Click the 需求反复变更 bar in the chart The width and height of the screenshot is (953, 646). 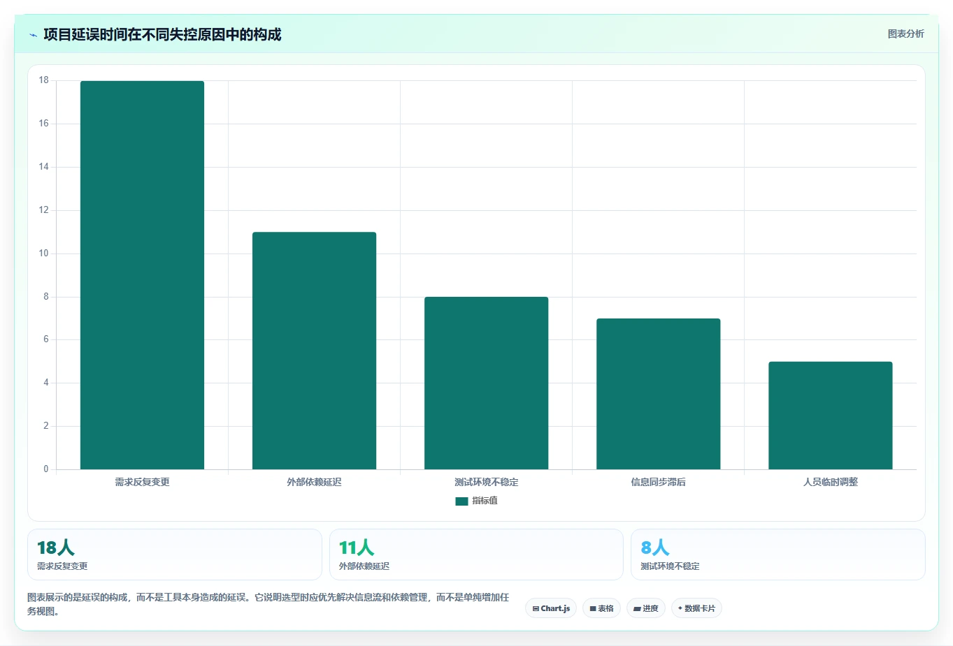point(143,275)
